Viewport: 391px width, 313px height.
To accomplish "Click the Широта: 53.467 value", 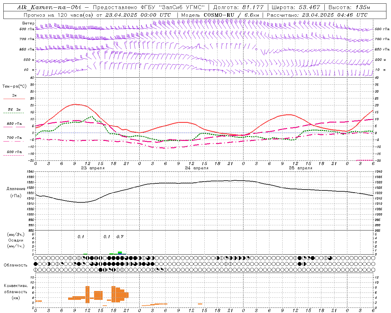I will pos(296,7).
